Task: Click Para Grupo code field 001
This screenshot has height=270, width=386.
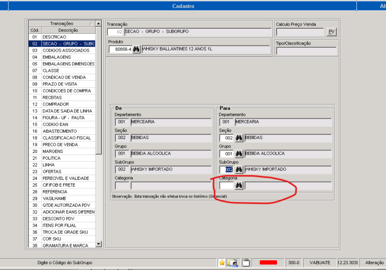Action: (226, 154)
